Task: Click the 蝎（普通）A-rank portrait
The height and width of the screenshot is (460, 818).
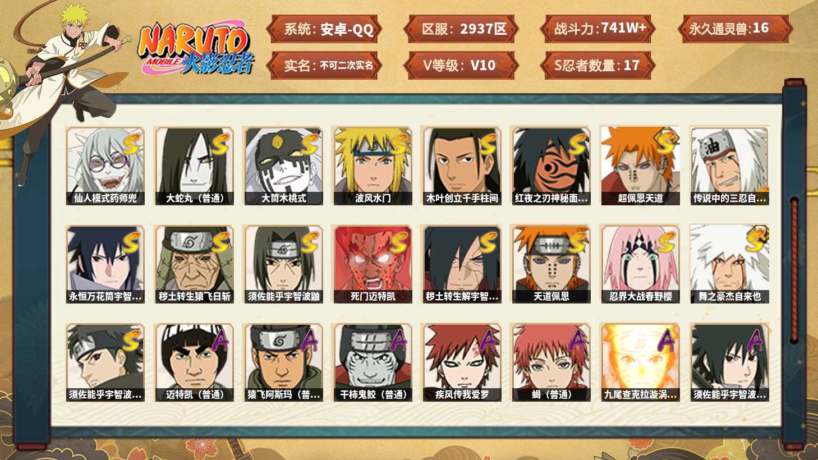Action: (x=551, y=362)
